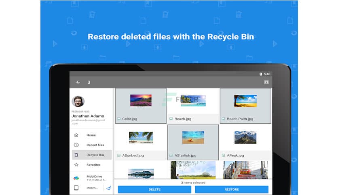Click the image type icon beside ASunbed.jpg
Viewport: 338px width, 195px height.
pyautogui.click(x=119, y=155)
